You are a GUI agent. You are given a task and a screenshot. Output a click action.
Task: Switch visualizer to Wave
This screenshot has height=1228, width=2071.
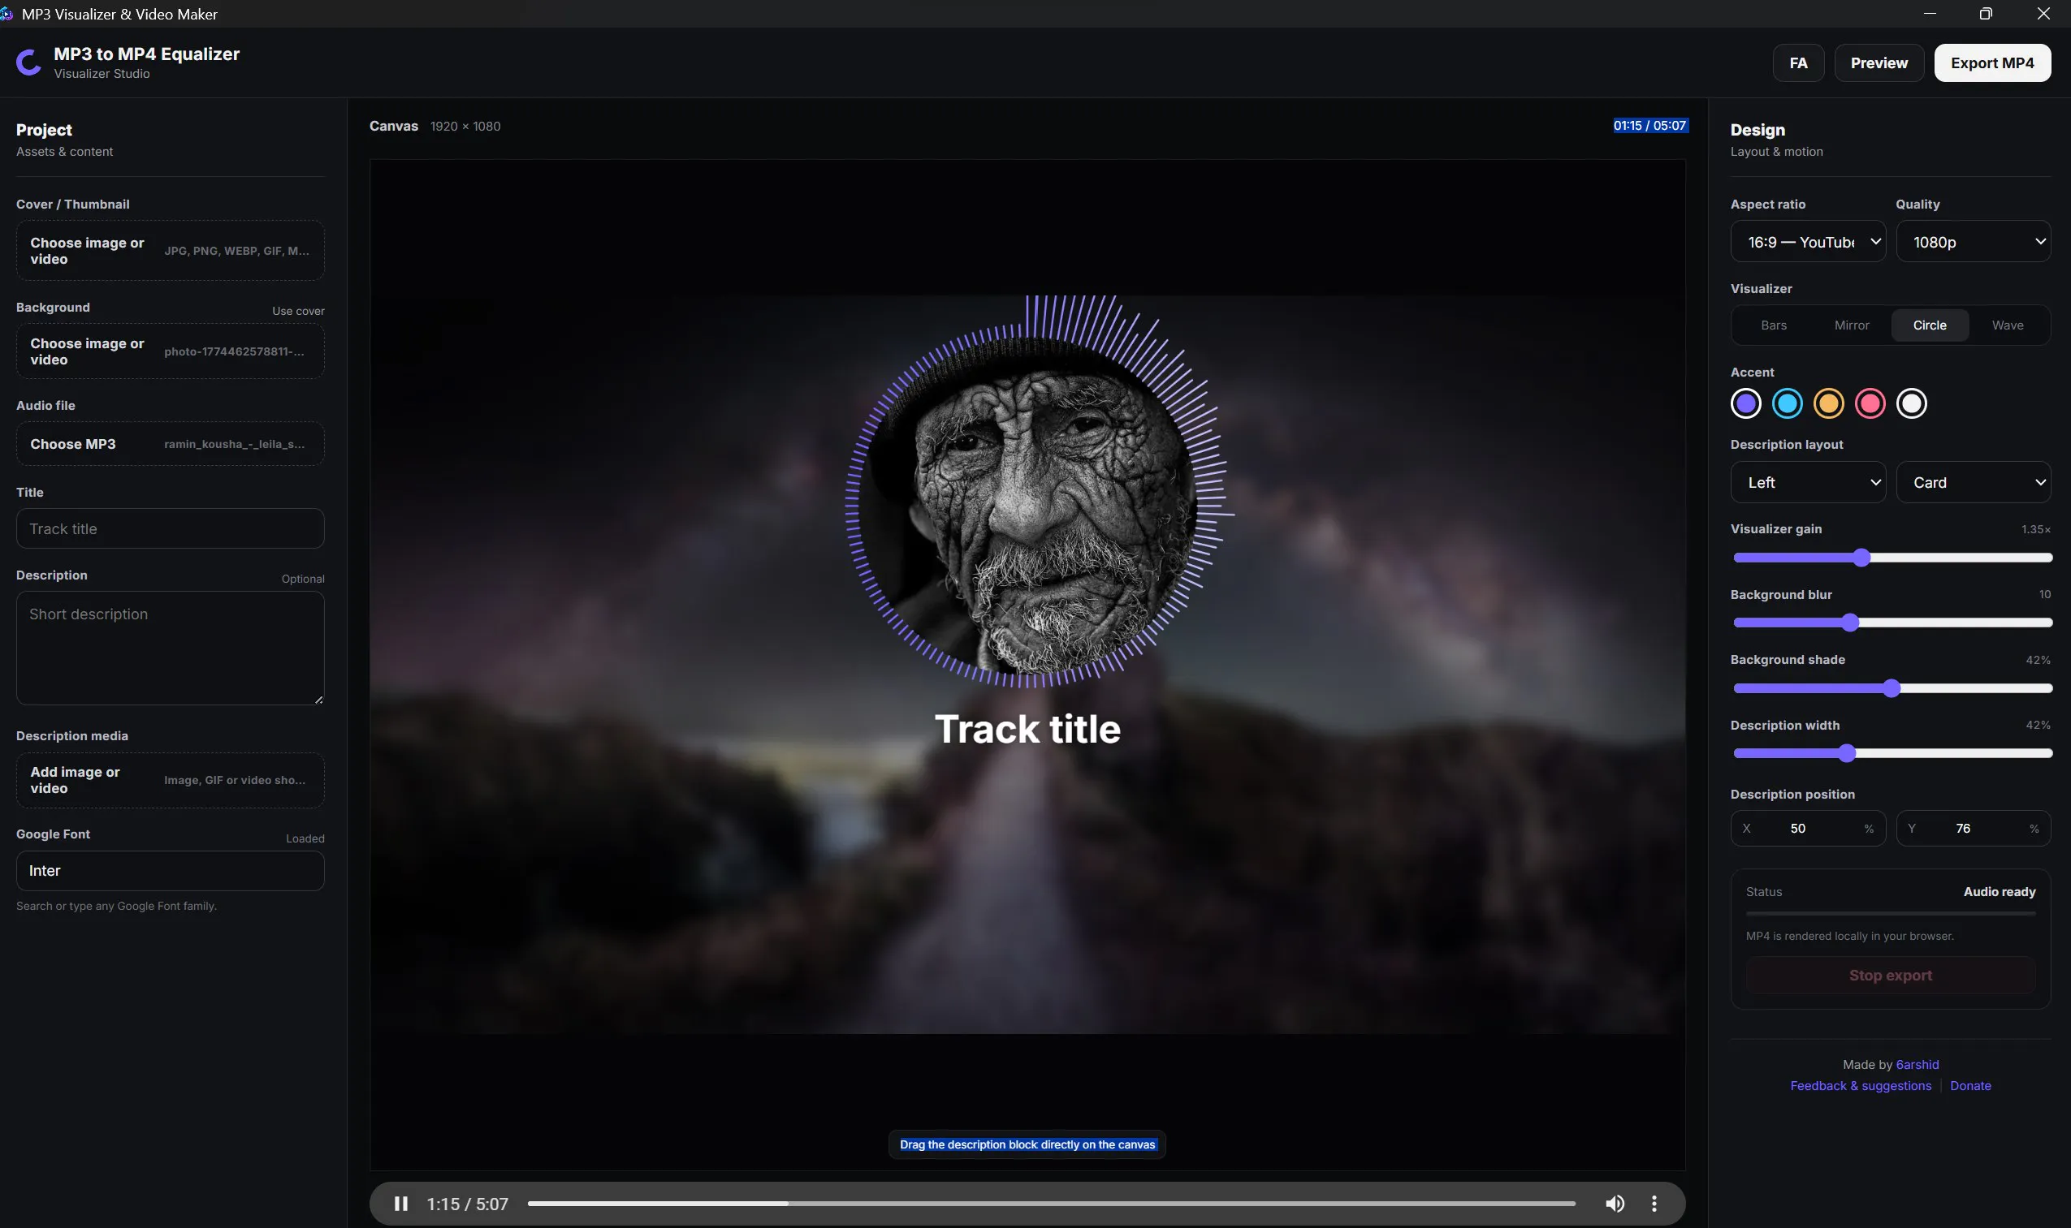pos(2007,325)
